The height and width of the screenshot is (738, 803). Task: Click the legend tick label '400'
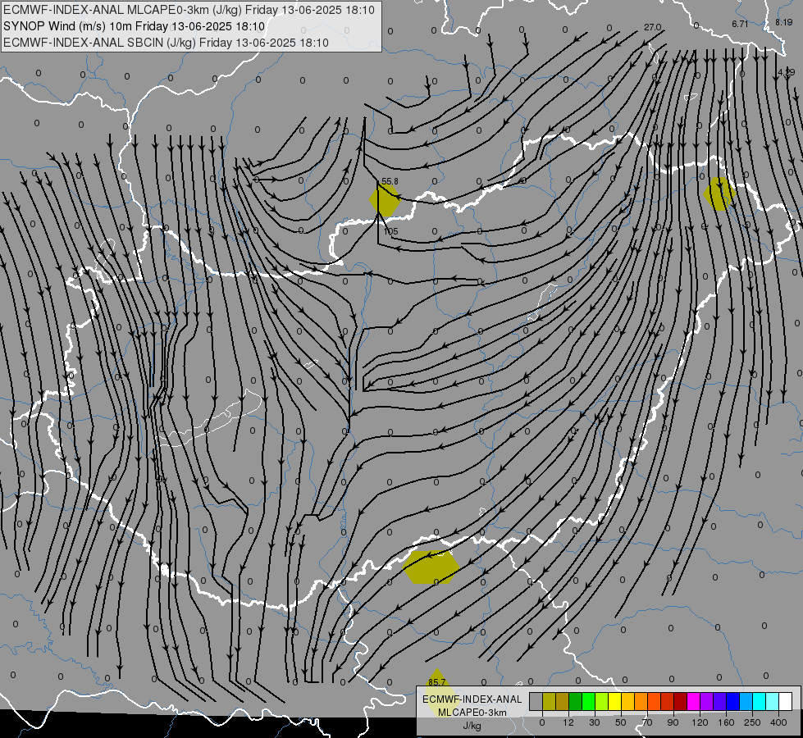coord(778,722)
